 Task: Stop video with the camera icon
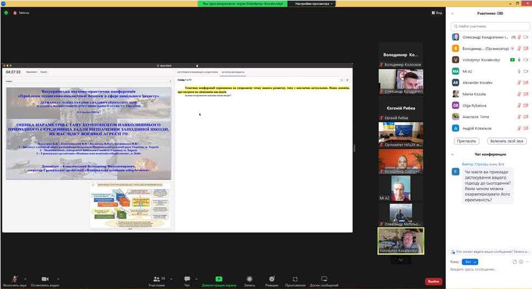(x=45, y=279)
